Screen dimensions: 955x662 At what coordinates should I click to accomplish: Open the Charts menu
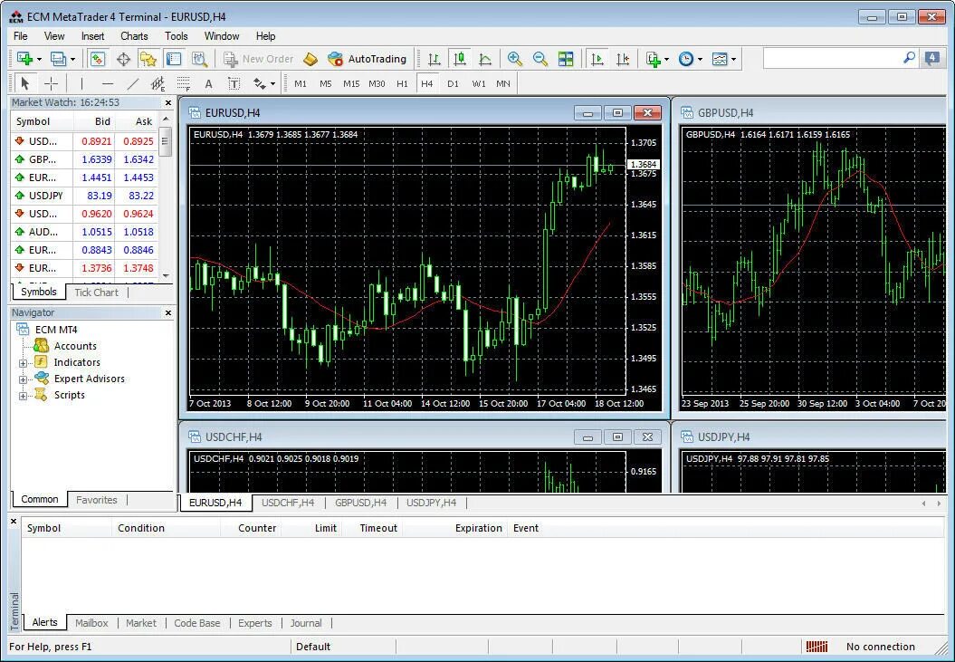tap(134, 36)
